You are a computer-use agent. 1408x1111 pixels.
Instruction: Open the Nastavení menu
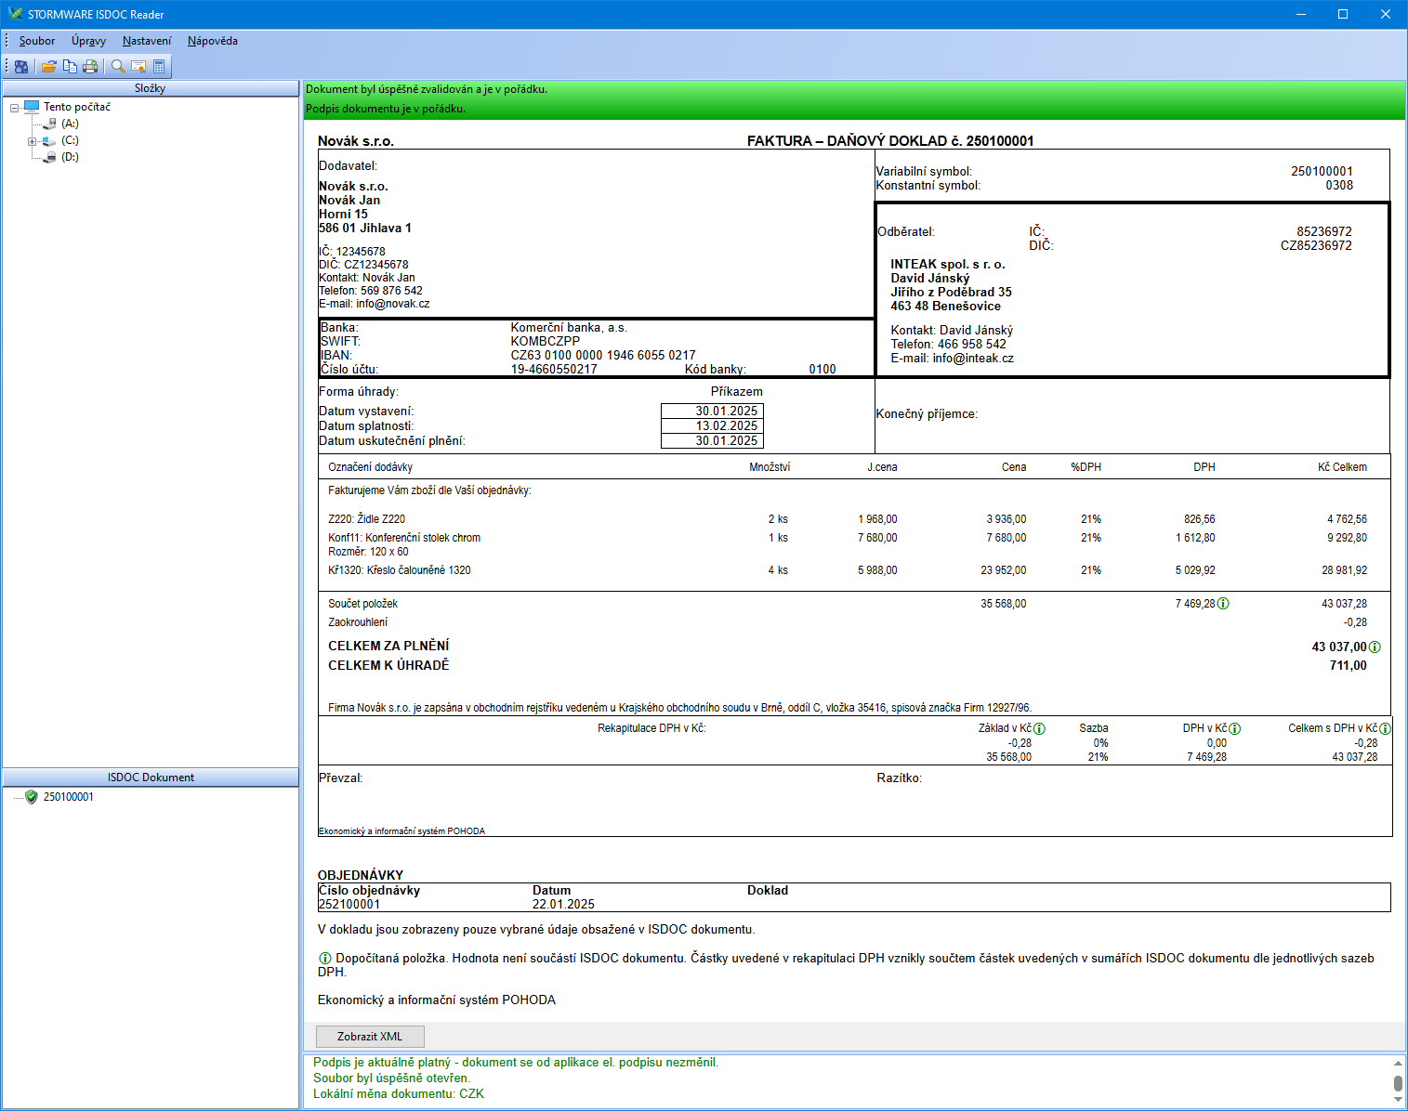[147, 41]
